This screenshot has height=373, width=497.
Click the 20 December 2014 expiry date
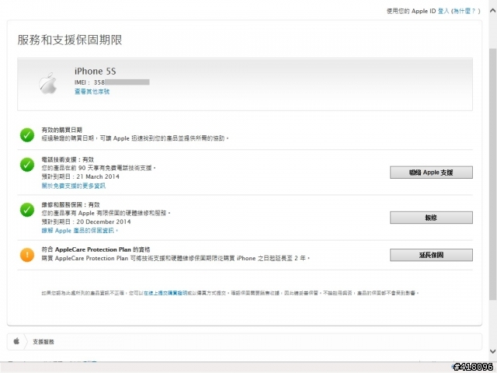pyautogui.click(x=103, y=221)
